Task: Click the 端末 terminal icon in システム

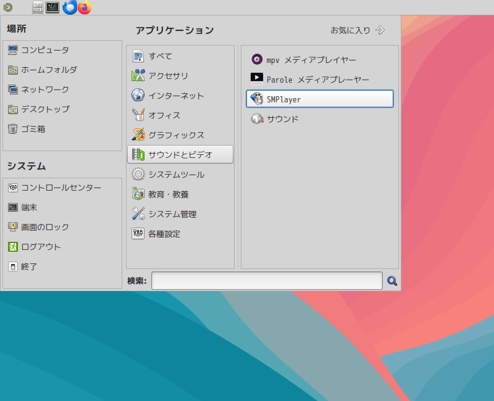Action: pos(13,207)
